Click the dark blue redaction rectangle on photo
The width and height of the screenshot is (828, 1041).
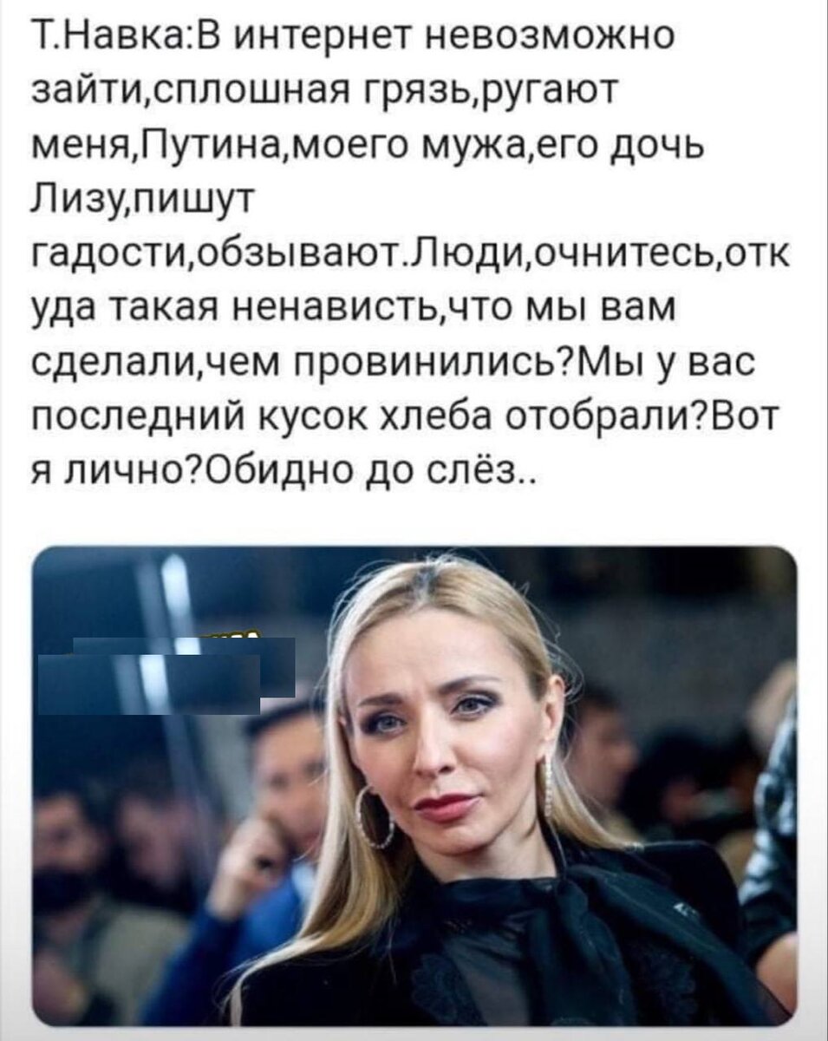pyautogui.click(x=166, y=677)
